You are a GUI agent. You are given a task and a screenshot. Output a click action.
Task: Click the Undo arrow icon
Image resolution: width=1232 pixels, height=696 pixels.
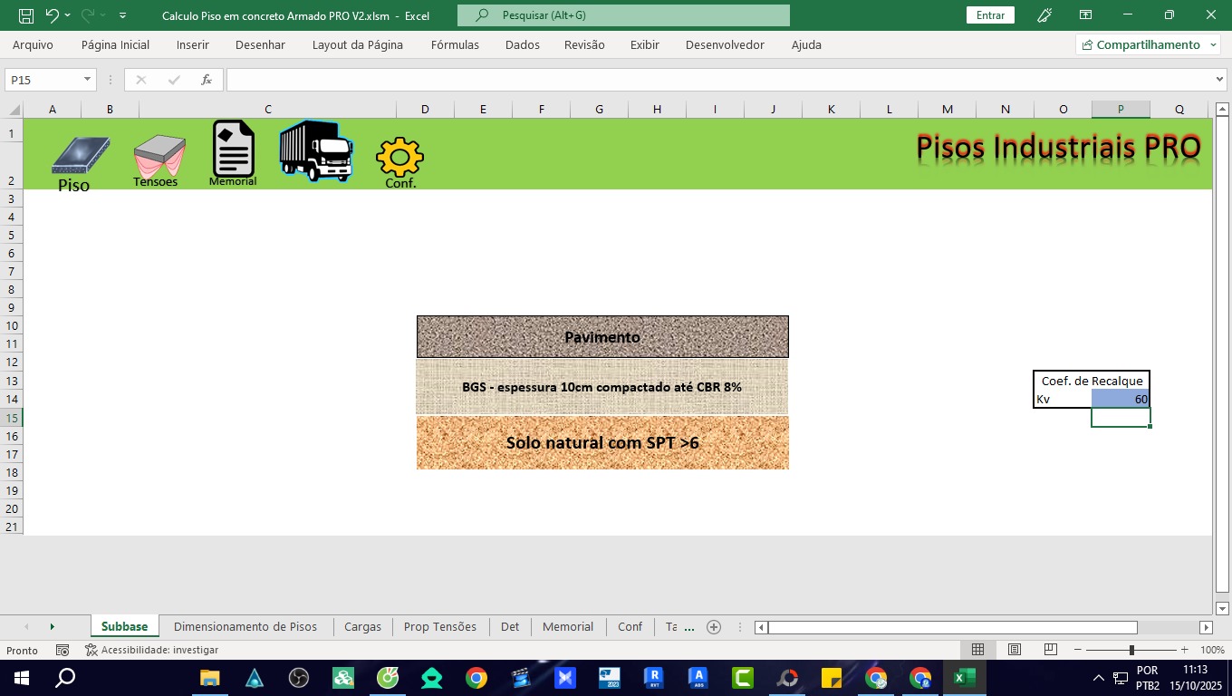pos(53,15)
